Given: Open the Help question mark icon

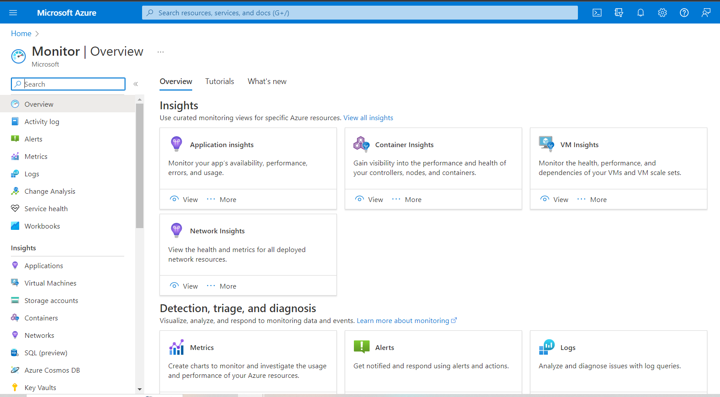Looking at the screenshot, I should click(x=684, y=13).
